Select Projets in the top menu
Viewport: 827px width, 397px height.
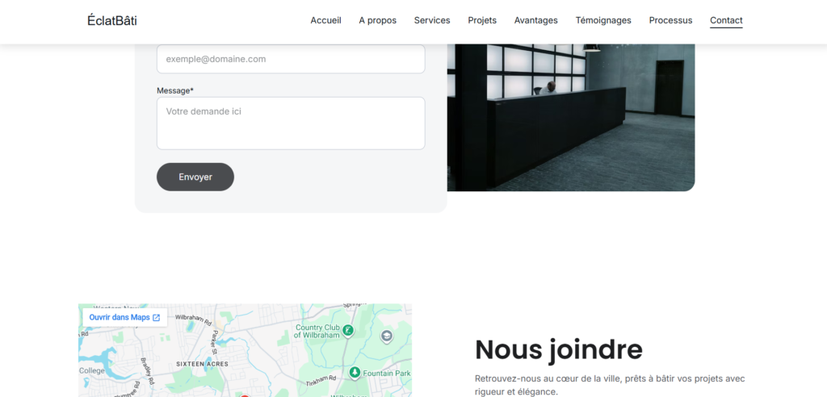coord(482,21)
